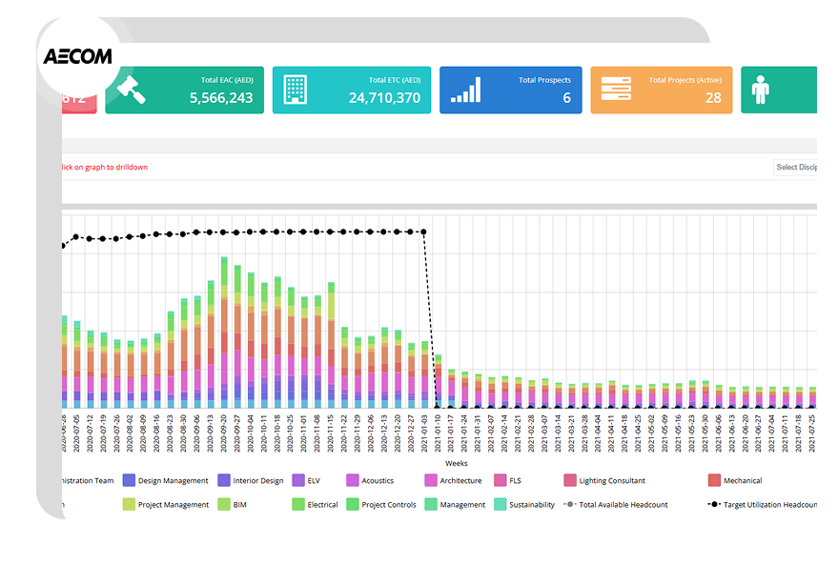Click the Total Available Headcount gray dot legend icon
838x564 pixels.
pyautogui.click(x=568, y=504)
